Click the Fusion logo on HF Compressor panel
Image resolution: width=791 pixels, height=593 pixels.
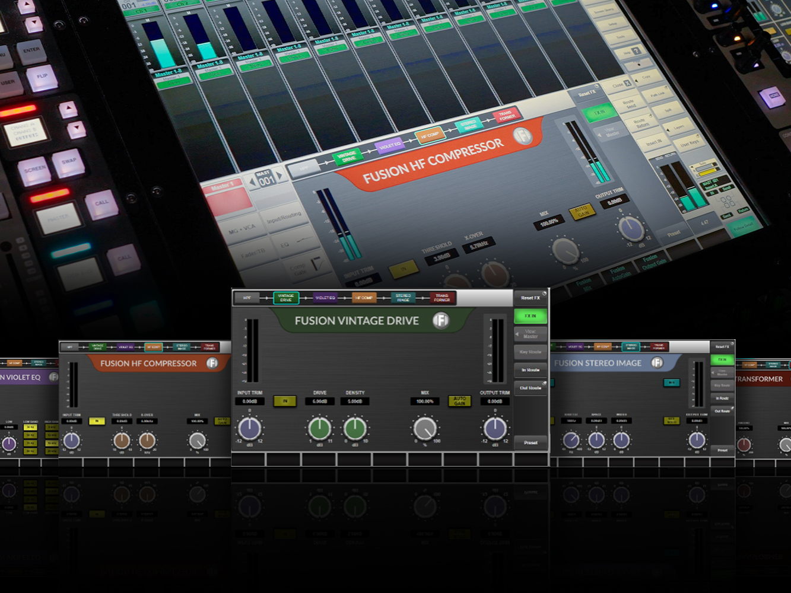tap(212, 363)
